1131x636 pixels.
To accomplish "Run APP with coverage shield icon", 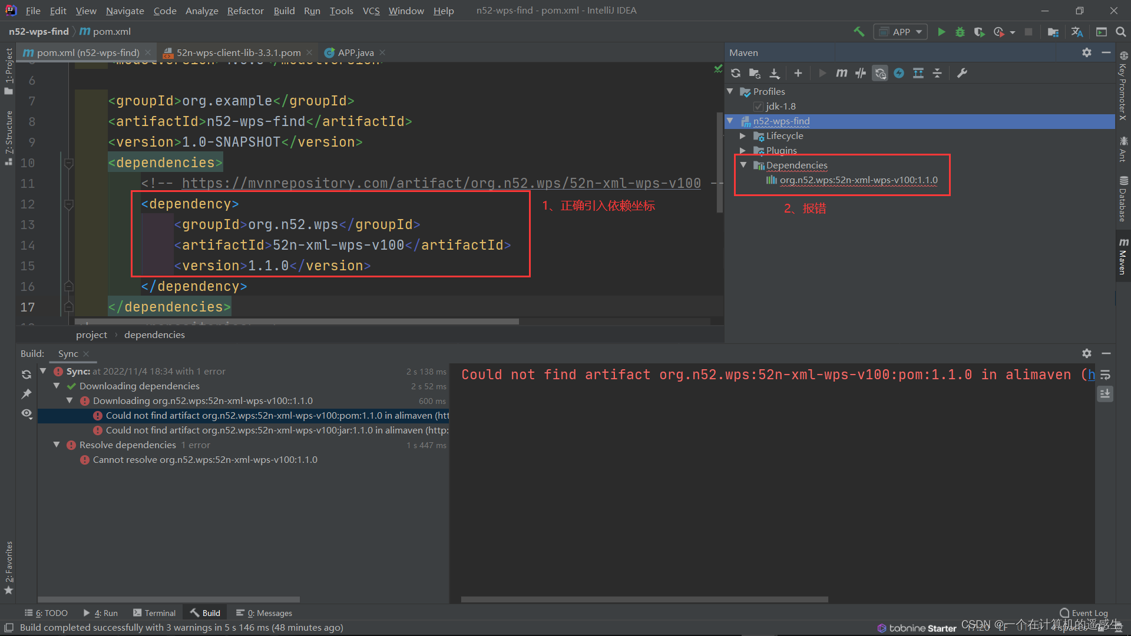I will pyautogui.click(x=979, y=32).
